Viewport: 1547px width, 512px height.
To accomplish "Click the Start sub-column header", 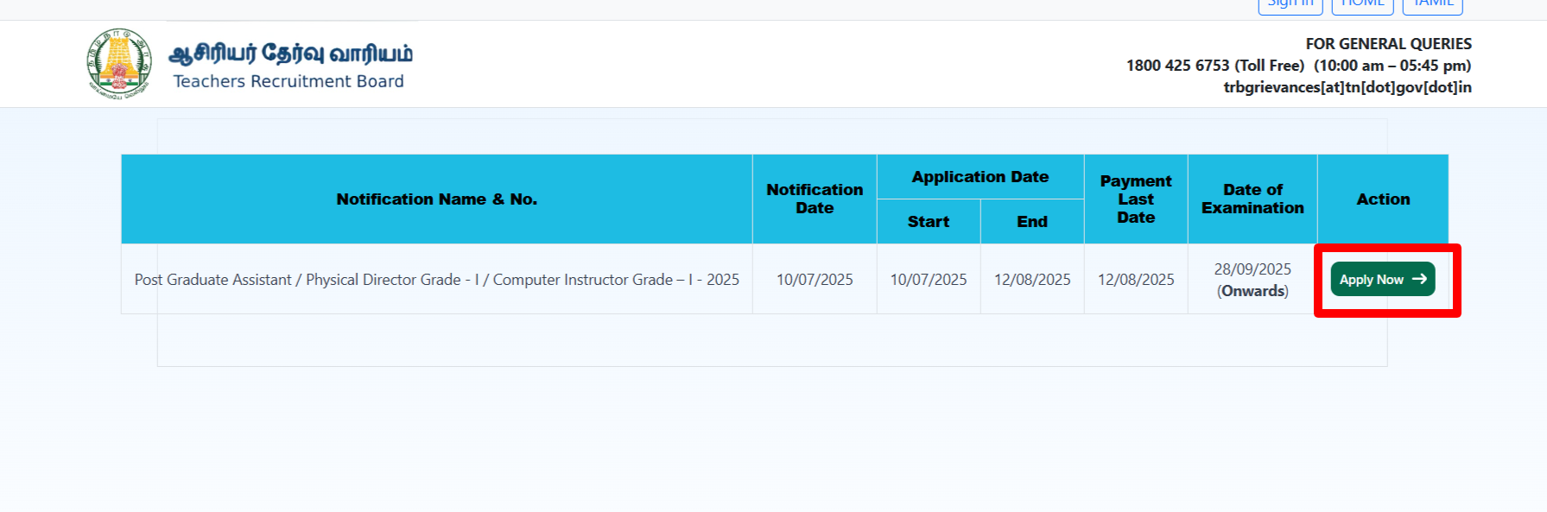I will coord(928,222).
